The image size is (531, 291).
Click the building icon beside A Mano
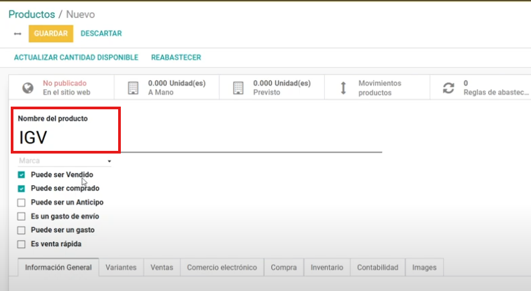tap(133, 88)
